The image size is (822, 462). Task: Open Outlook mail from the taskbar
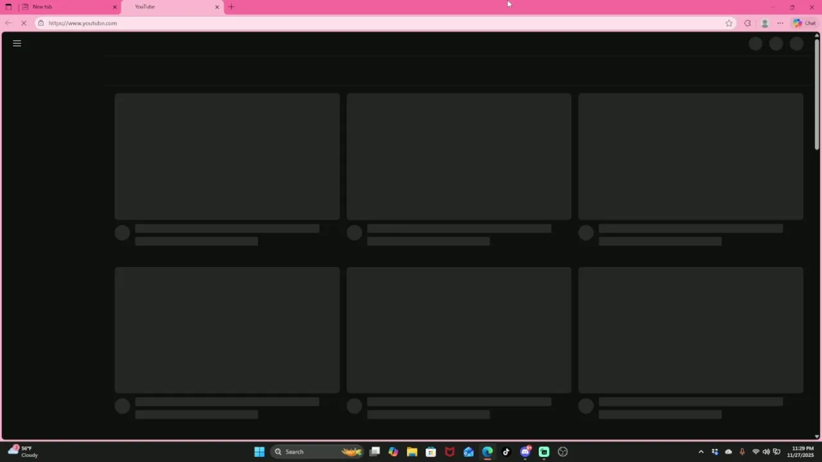point(469,452)
